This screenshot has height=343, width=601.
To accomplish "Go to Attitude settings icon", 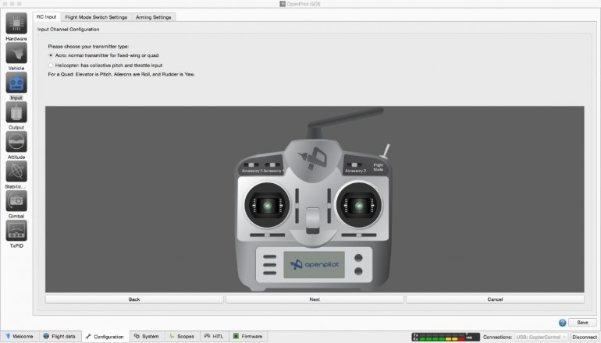I will click(x=16, y=141).
